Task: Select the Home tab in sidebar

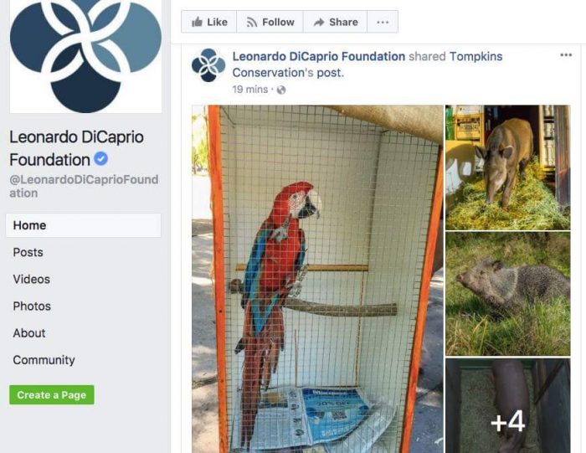Action: pos(84,225)
